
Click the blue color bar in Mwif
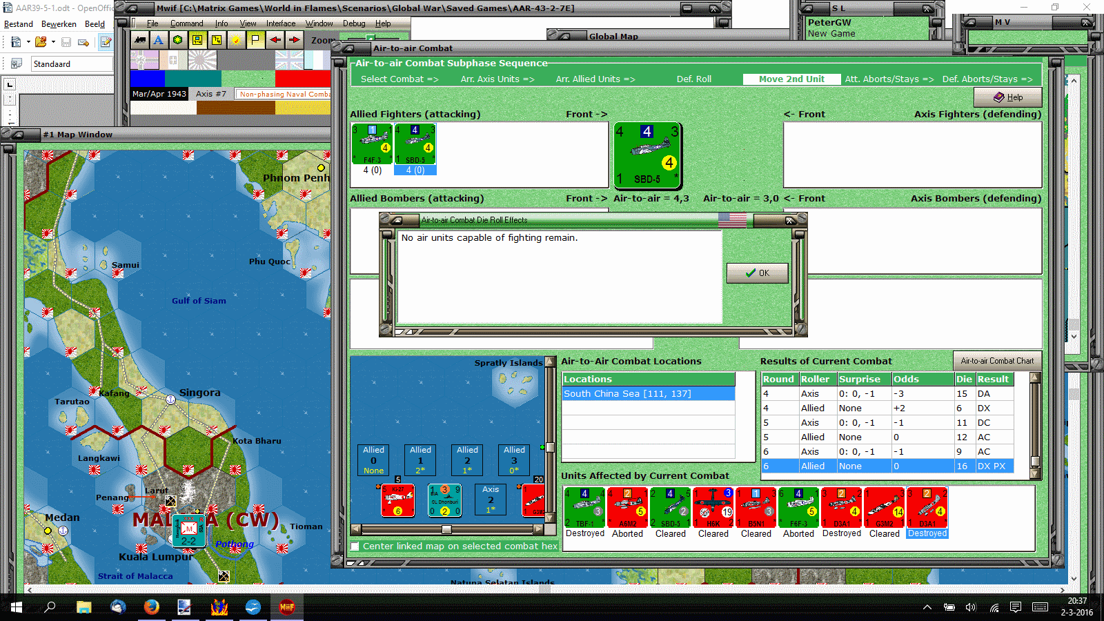pos(148,78)
